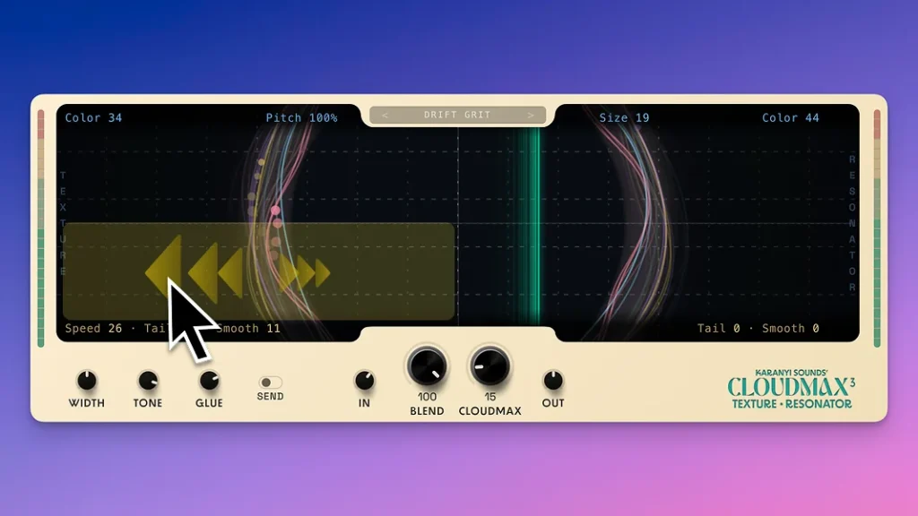918x516 pixels.
Task: Click the Speed 26 value
Action: point(93,328)
